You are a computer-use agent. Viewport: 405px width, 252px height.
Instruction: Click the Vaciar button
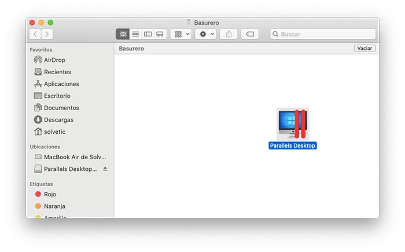[365, 49]
